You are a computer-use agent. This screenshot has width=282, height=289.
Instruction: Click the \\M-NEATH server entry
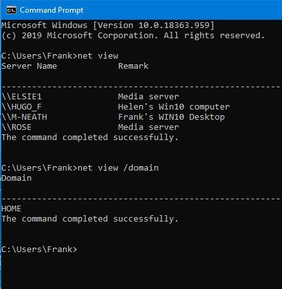point(24,117)
